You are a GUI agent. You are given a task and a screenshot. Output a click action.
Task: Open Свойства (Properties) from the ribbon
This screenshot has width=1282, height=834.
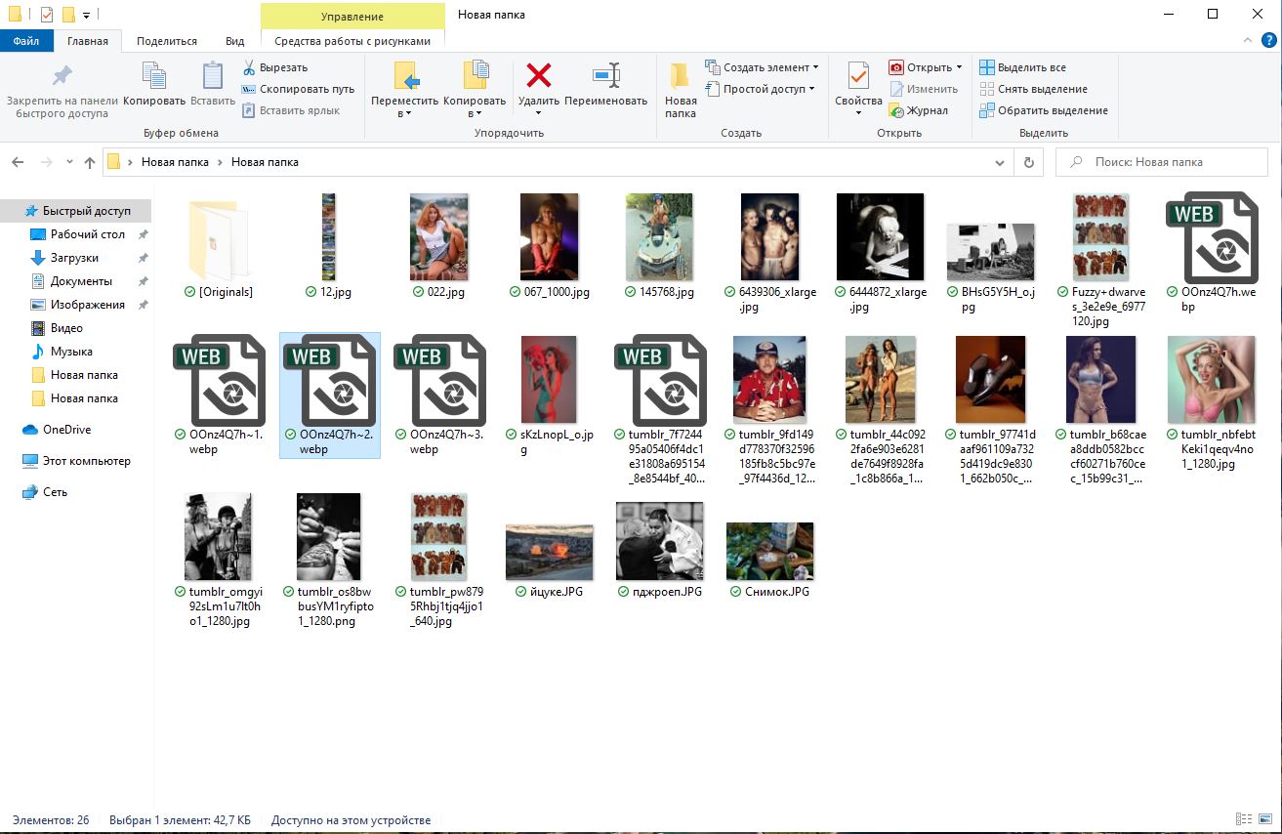click(x=858, y=78)
